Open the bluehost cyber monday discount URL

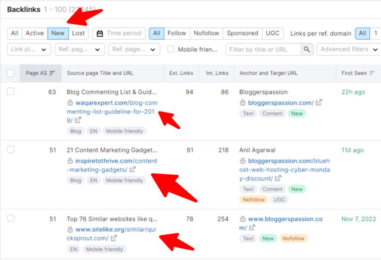point(284,170)
